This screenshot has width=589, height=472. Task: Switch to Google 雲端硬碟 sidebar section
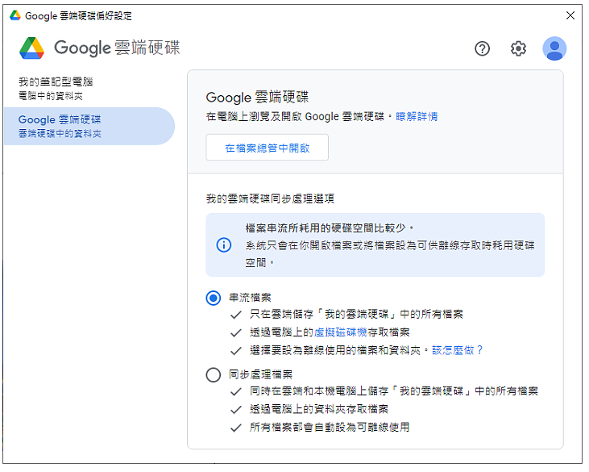[x=89, y=127]
